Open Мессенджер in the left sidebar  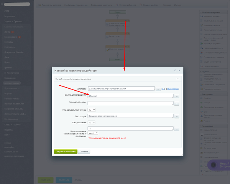click(11, 37)
